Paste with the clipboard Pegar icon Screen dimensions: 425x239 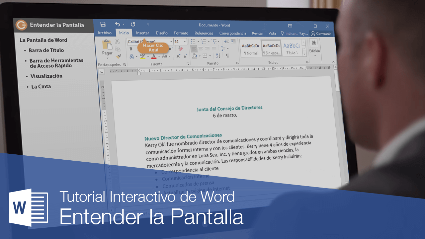(107, 45)
